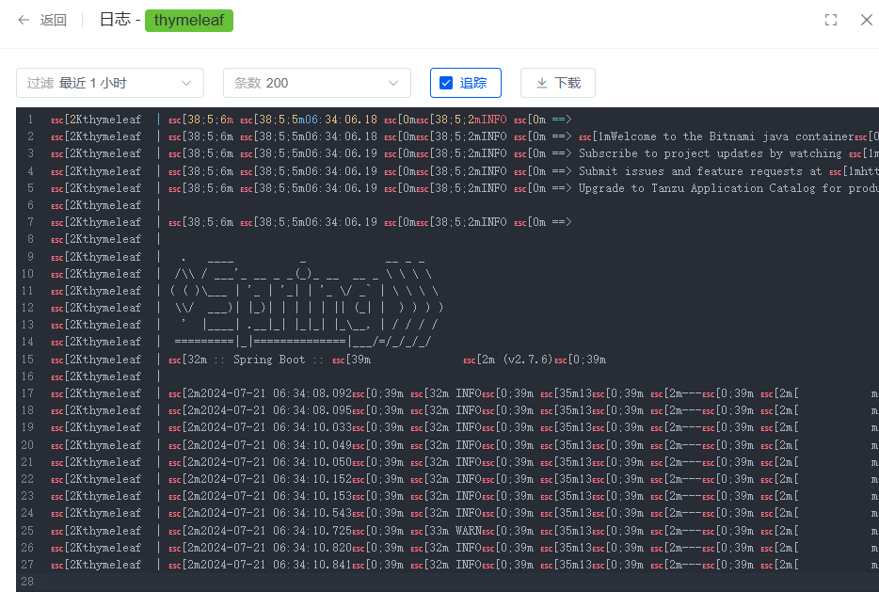Viewport: 879px width, 592px height.
Task: Click the back arrow icon
Action: 24,20
